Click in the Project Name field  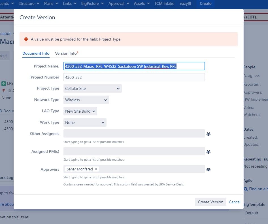134,66
